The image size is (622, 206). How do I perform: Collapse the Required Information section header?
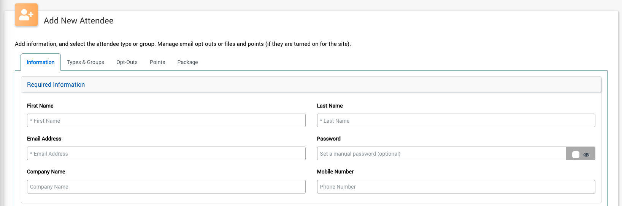56,85
